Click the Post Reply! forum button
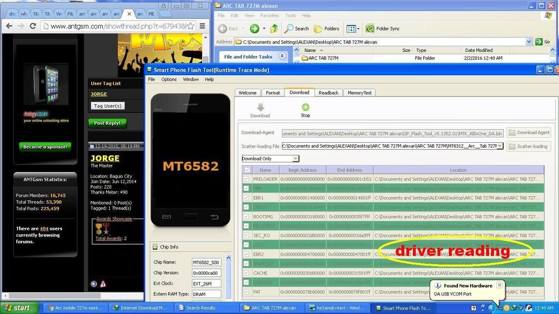This screenshot has width=559, height=314. point(108,123)
